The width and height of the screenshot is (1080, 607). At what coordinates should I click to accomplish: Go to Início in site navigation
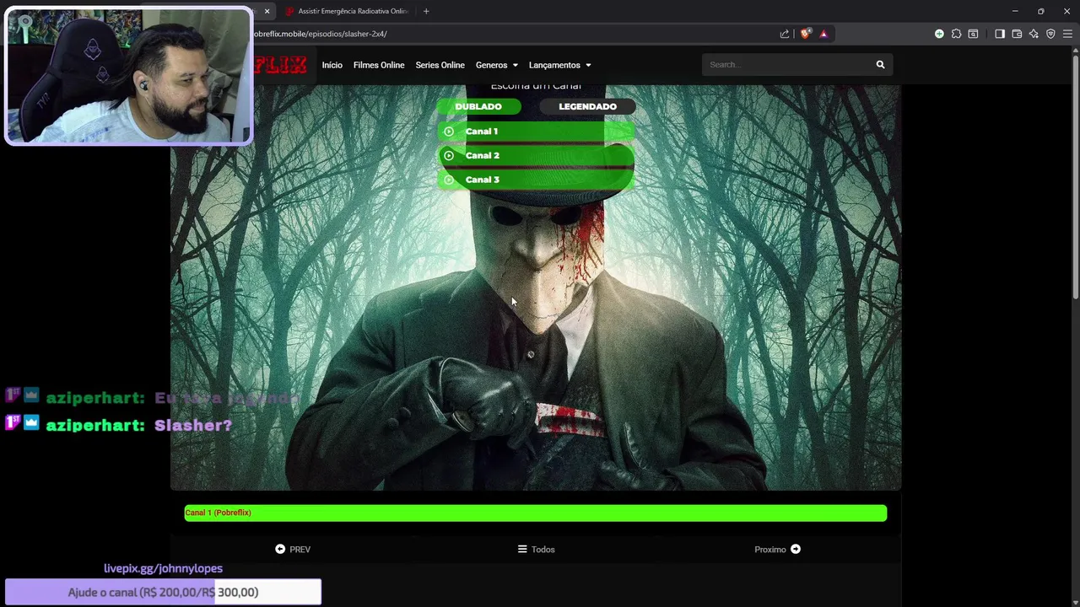click(x=332, y=65)
